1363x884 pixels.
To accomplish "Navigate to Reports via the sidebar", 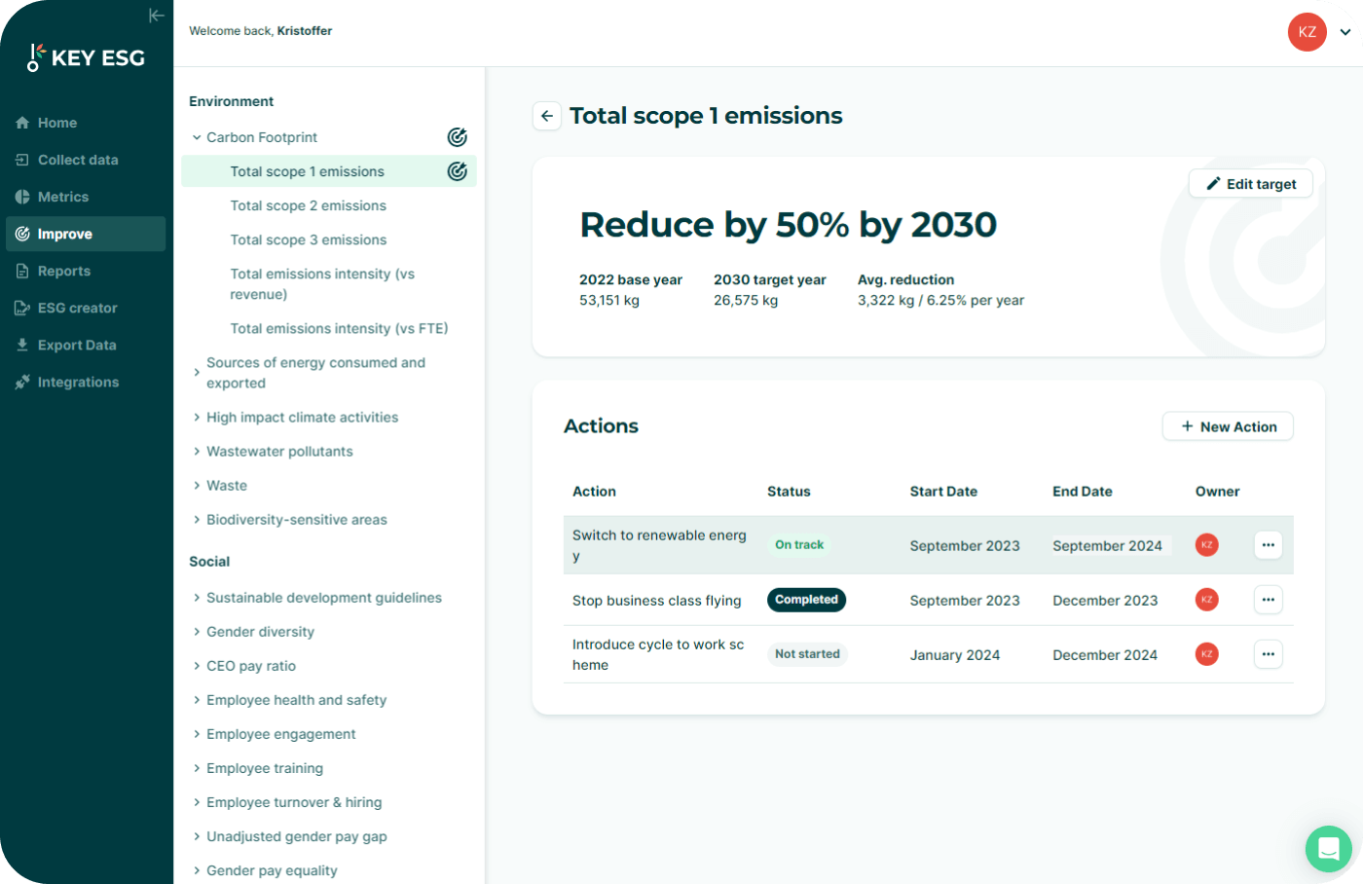I will click(62, 271).
